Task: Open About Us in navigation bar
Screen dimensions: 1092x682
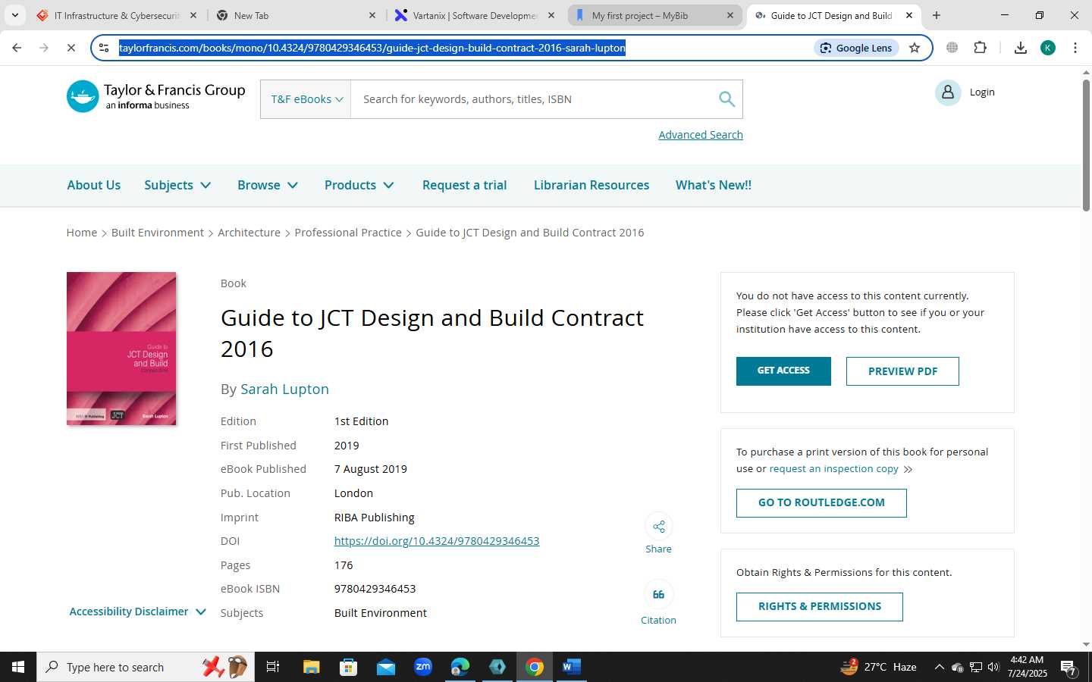Action: click(x=93, y=185)
